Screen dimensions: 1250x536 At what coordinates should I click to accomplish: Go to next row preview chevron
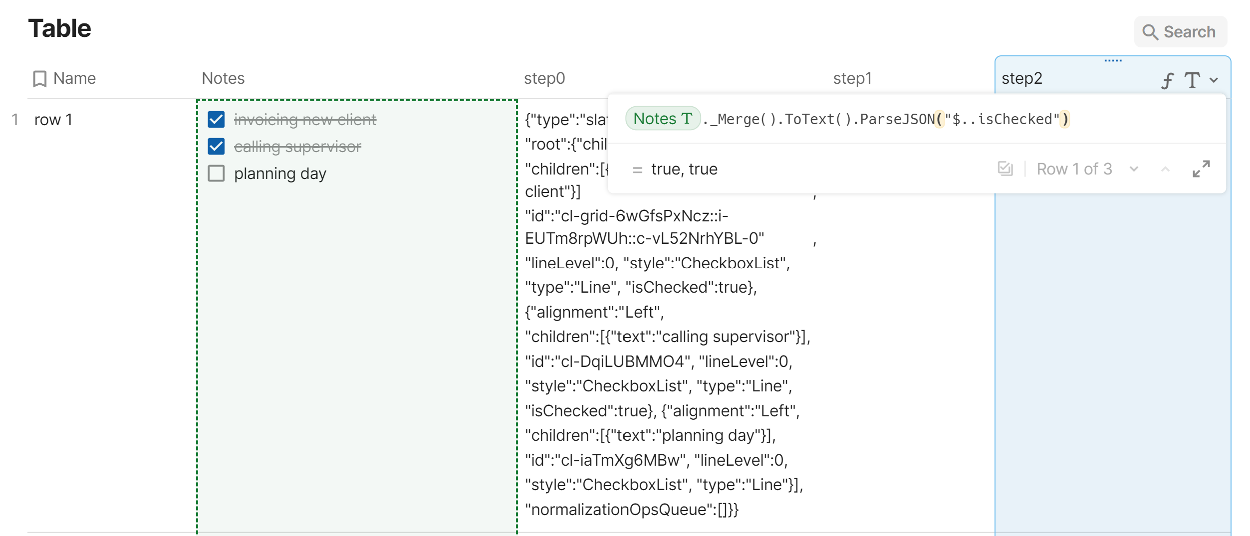tap(1134, 169)
